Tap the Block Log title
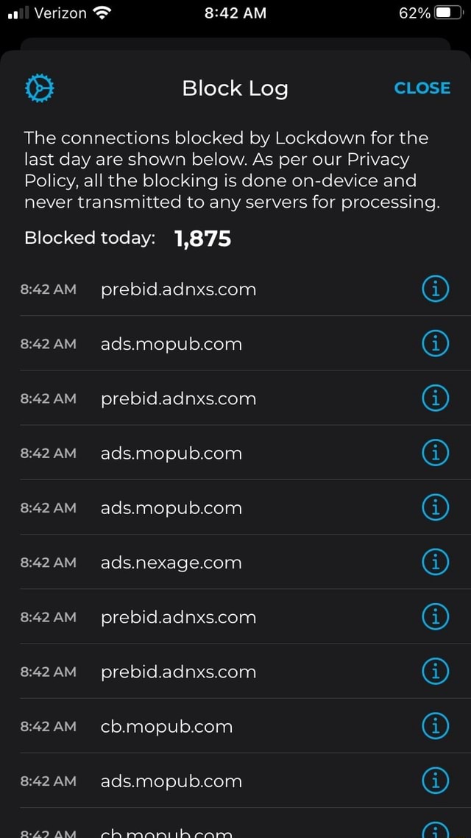The height and width of the screenshot is (838, 471). point(235,87)
